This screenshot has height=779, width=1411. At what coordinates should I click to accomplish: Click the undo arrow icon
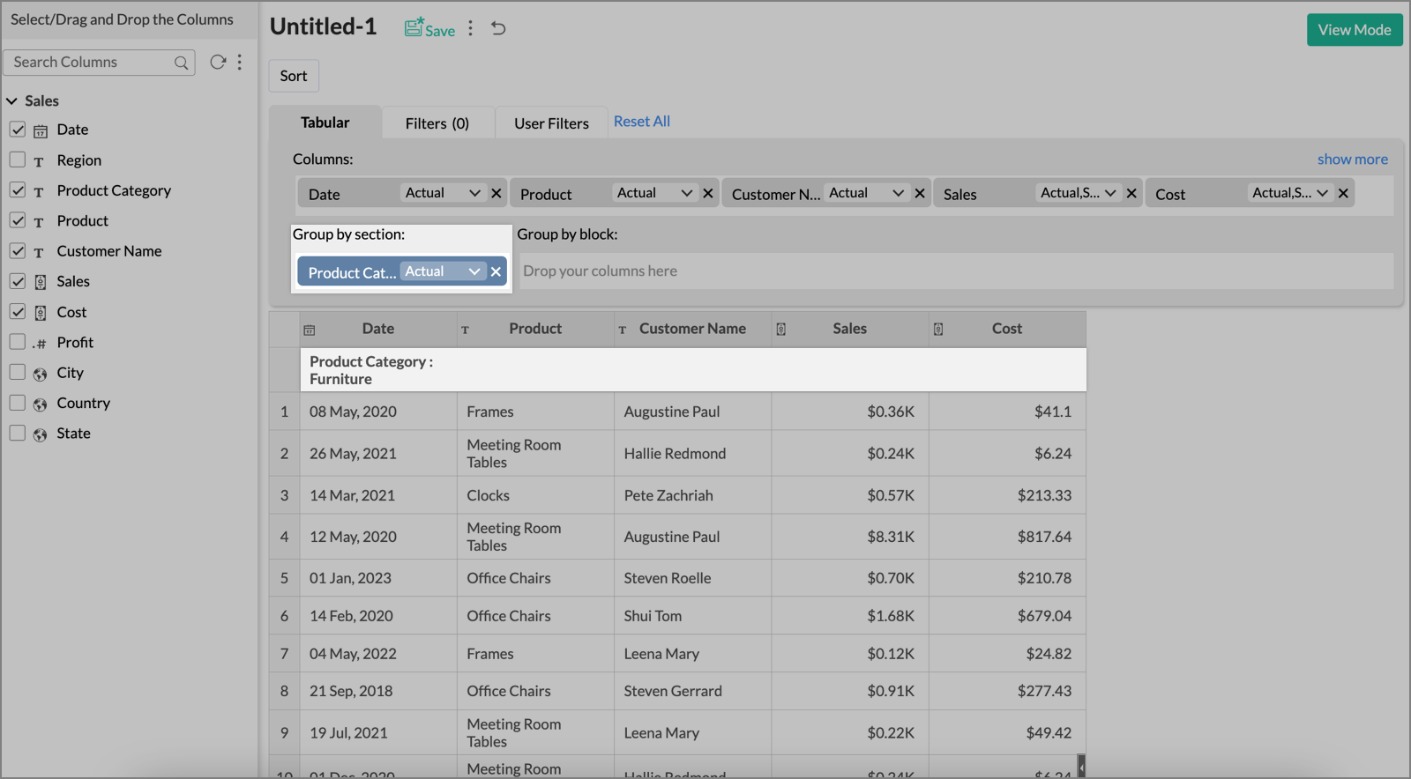498,28
